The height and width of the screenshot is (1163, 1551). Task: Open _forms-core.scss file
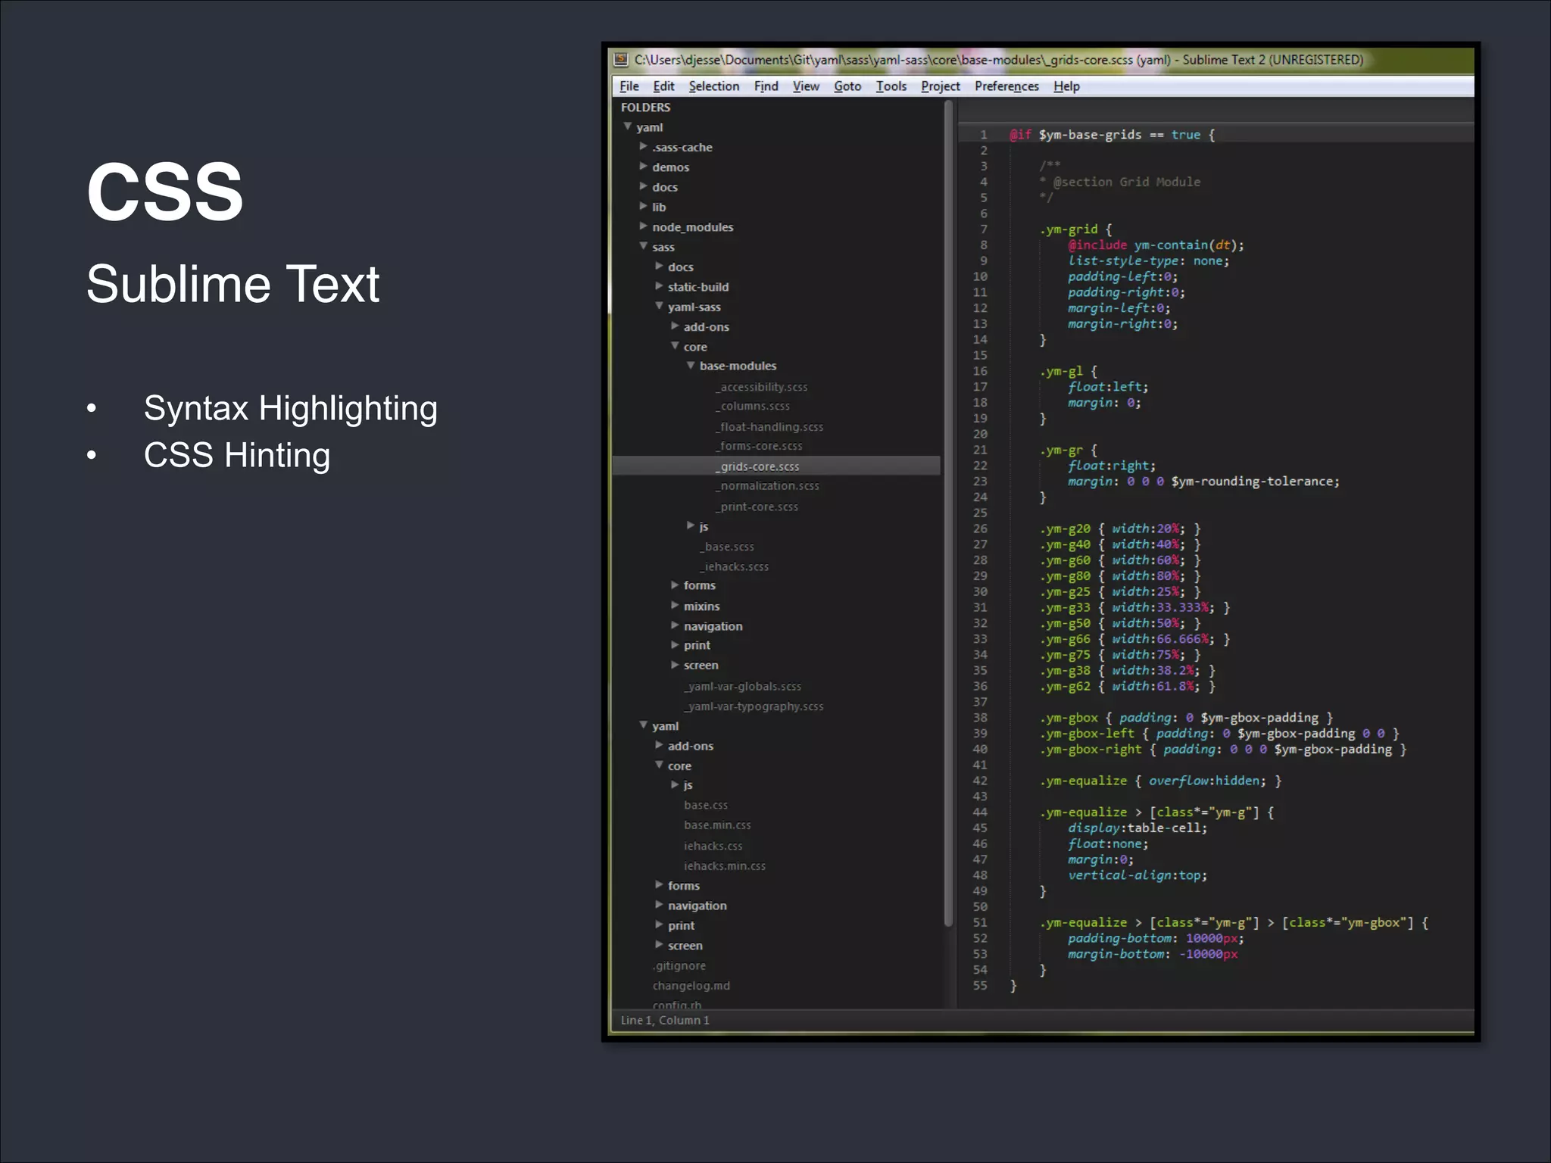pos(758,446)
